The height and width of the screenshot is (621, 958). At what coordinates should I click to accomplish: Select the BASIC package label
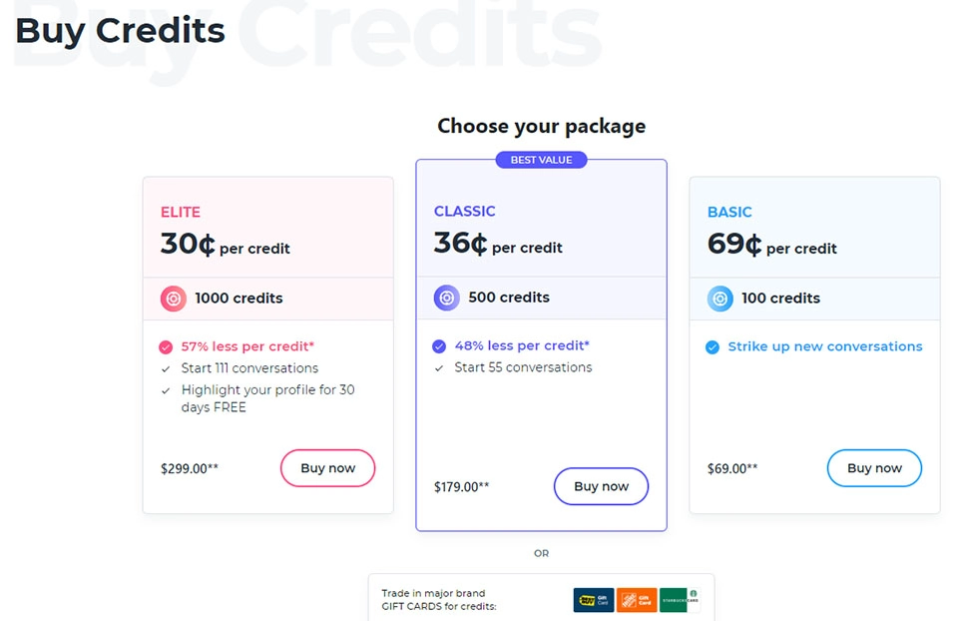(x=728, y=213)
